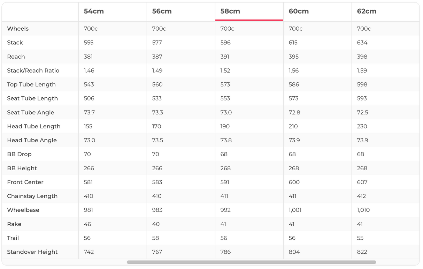This screenshot has width=423, height=269.
Task: Click the Chainstay Length row label
Action: [x=32, y=196]
